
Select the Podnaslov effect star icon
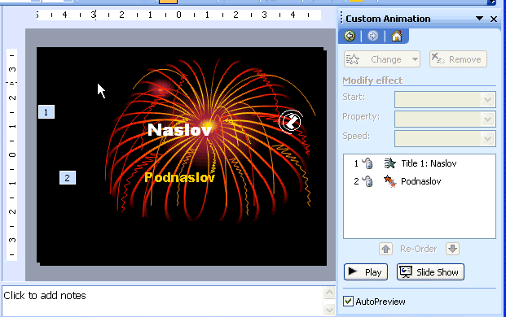389,181
